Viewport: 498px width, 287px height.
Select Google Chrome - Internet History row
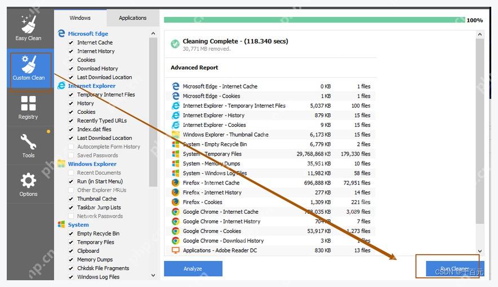pos(270,221)
